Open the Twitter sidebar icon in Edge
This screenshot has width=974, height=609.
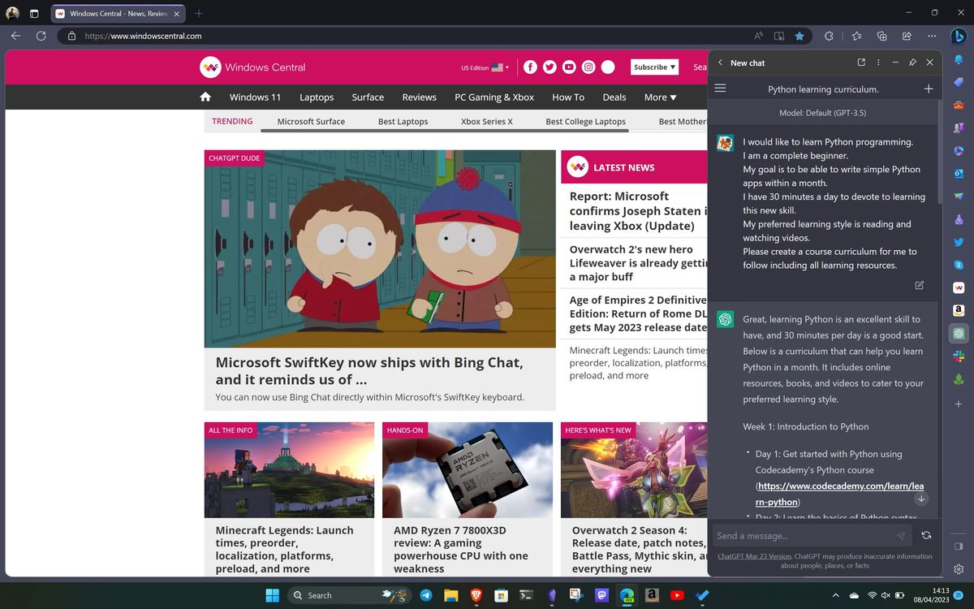tap(959, 241)
